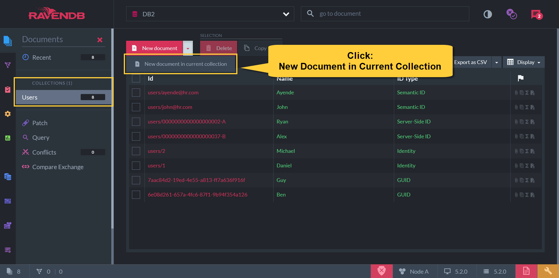The image size is (559, 278).
Task: Open Recent documents in the side panel
Action: point(64,58)
